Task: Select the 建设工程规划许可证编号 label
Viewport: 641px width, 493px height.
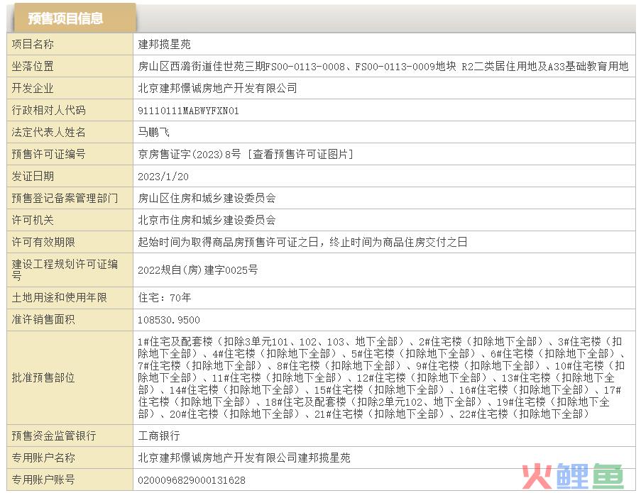Action: [x=65, y=270]
